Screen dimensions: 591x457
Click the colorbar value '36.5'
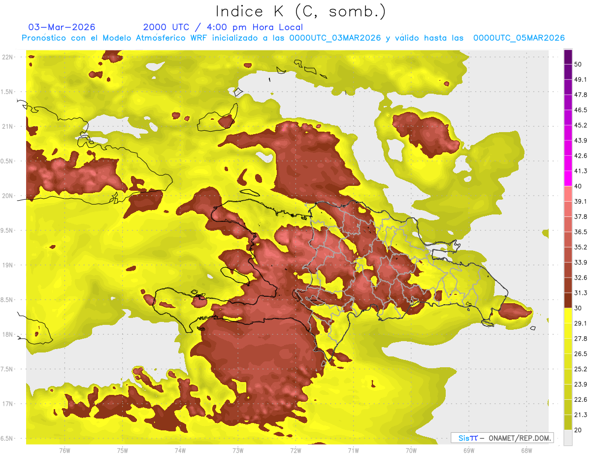click(x=581, y=232)
